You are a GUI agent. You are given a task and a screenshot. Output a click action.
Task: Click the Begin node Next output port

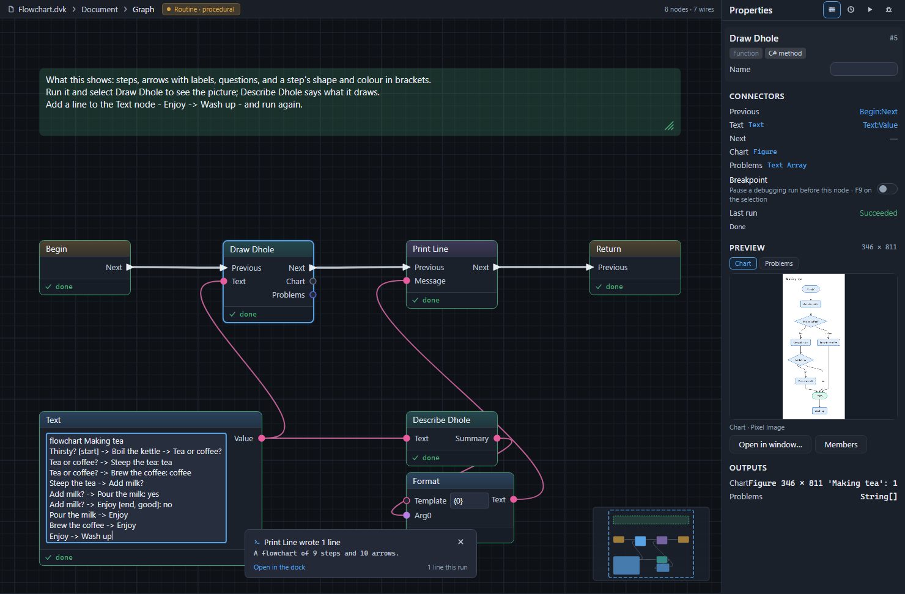click(x=129, y=267)
